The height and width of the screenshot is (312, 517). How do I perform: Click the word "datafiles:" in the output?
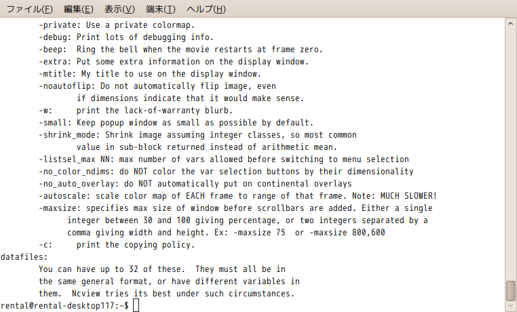point(24,257)
